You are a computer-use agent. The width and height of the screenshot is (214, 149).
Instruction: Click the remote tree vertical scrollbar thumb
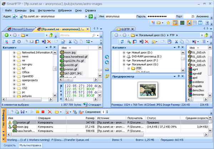pos(55,68)
